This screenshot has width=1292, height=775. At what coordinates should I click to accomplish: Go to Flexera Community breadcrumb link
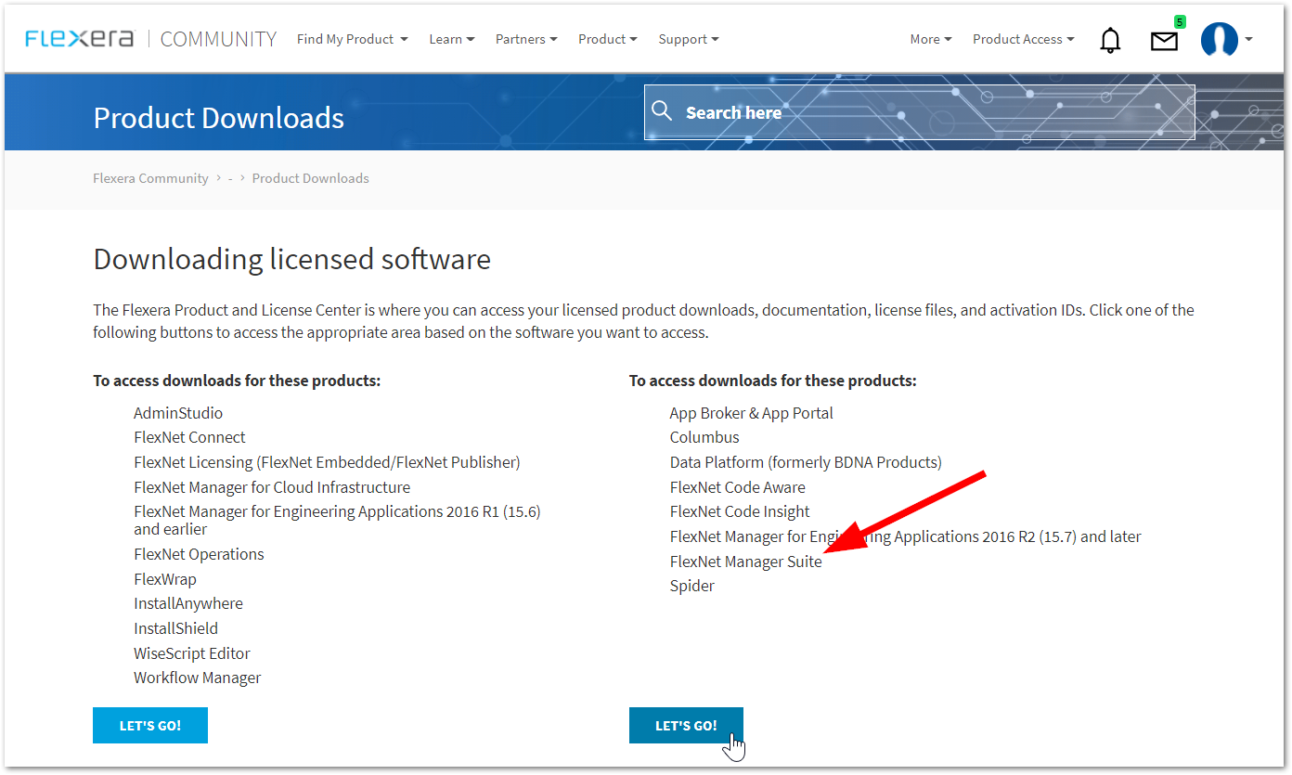click(x=150, y=178)
